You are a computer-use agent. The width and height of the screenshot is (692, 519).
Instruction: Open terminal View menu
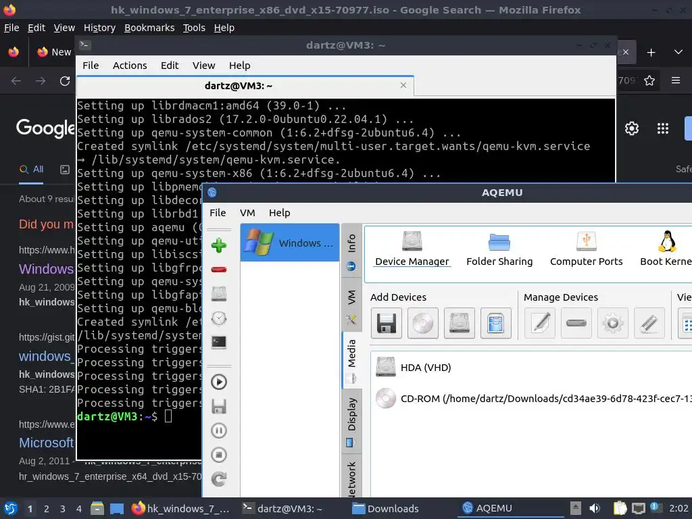(203, 66)
